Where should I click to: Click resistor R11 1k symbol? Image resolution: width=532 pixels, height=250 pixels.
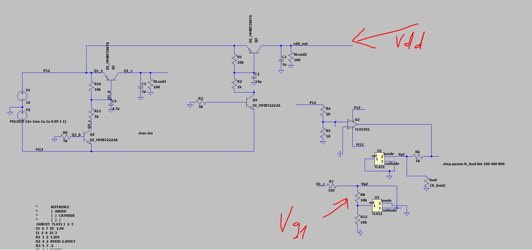[x=91, y=113]
